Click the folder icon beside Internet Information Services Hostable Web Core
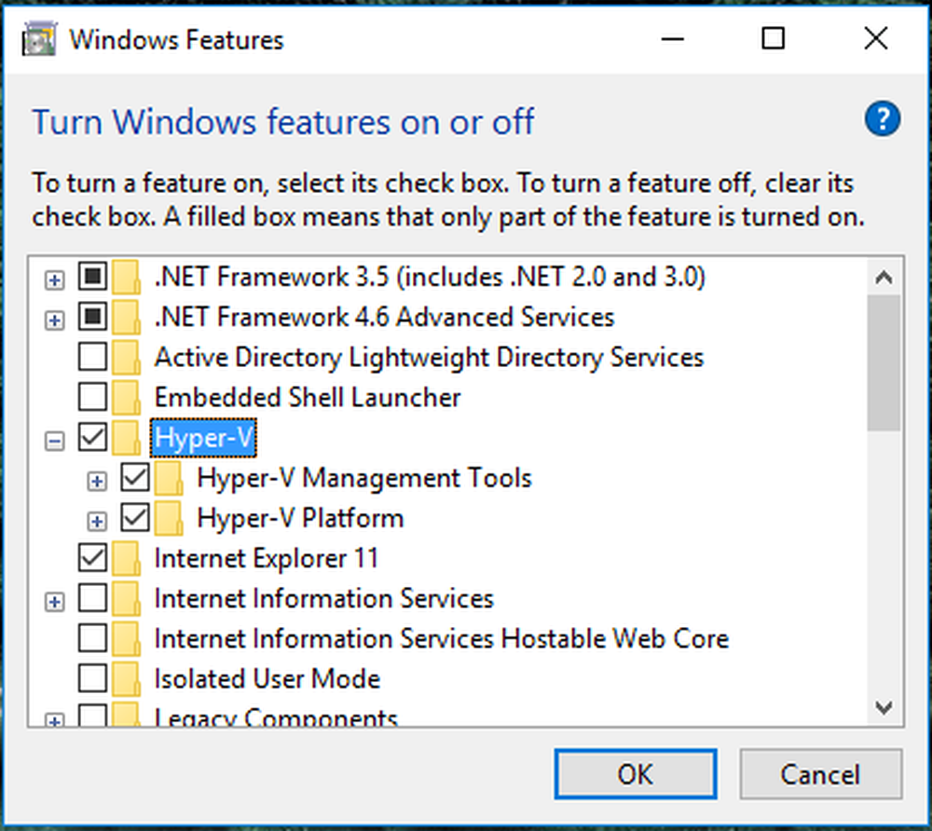This screenshot has height=831, width=932. click(x=127, y=638)
